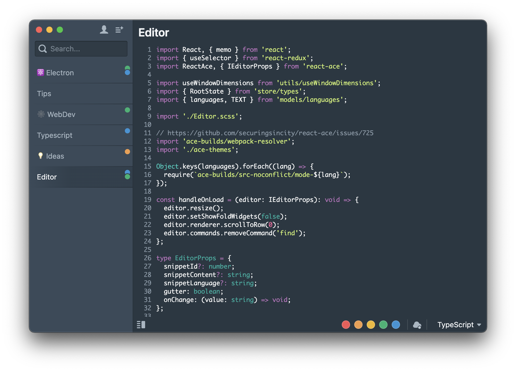Click line number 1 in the gutter
Viewport: 516px width, 371px height.
[149, 50]
